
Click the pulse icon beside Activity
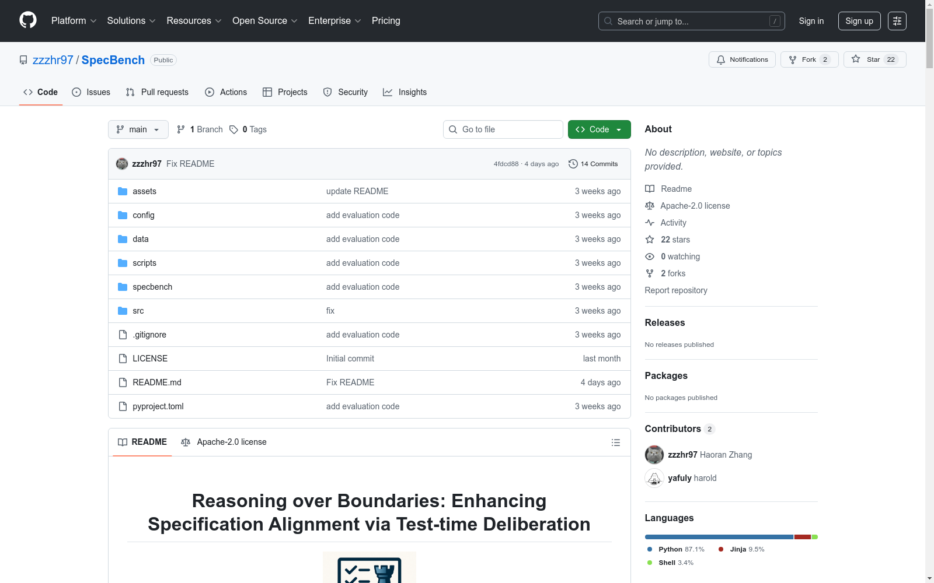pyautogui.click(x=650, y=223)
